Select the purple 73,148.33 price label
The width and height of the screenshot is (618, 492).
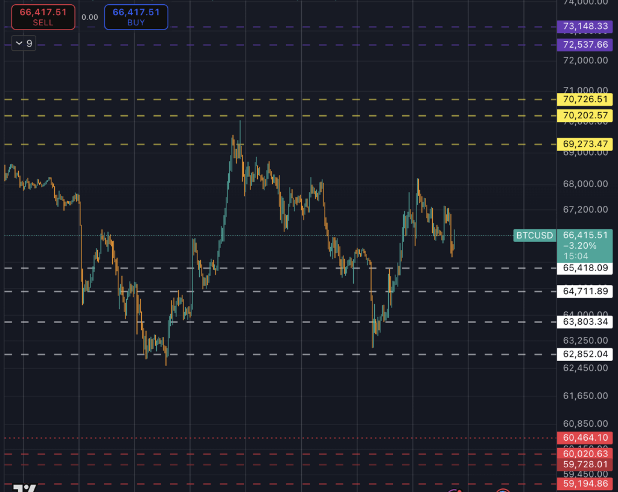click(585, 27)
